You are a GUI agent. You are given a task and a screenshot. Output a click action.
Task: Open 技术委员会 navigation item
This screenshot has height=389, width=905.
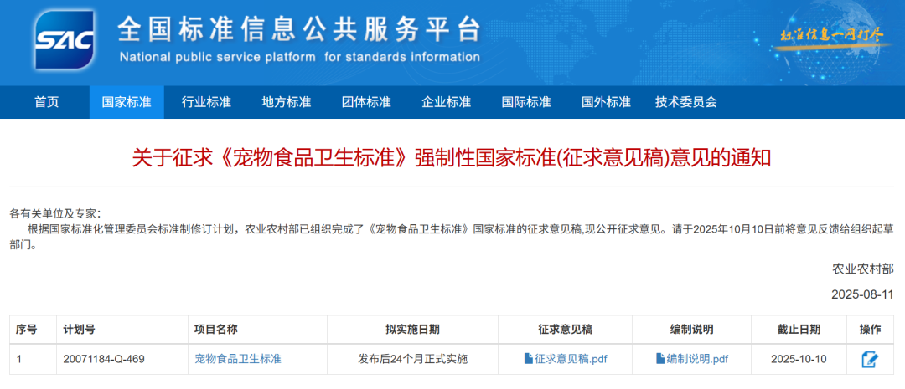(x=685, y=103)
